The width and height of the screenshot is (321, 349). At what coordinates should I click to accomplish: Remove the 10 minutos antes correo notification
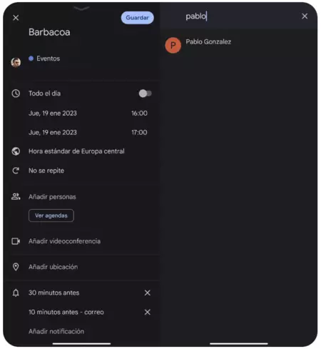tap(148, 312)
